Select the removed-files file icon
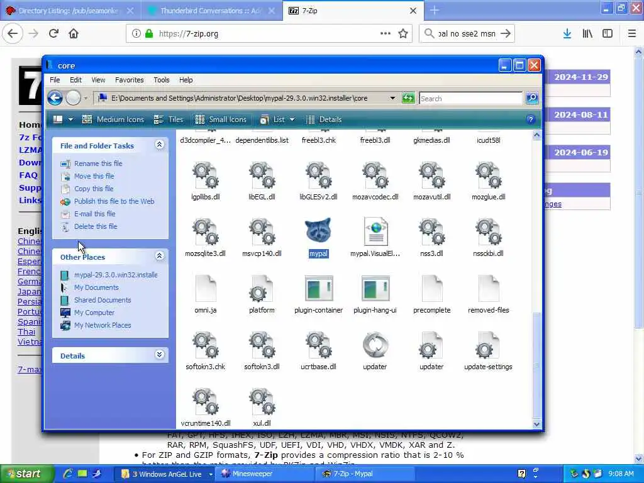Screen dimensions: 644x483 (489, 288)
